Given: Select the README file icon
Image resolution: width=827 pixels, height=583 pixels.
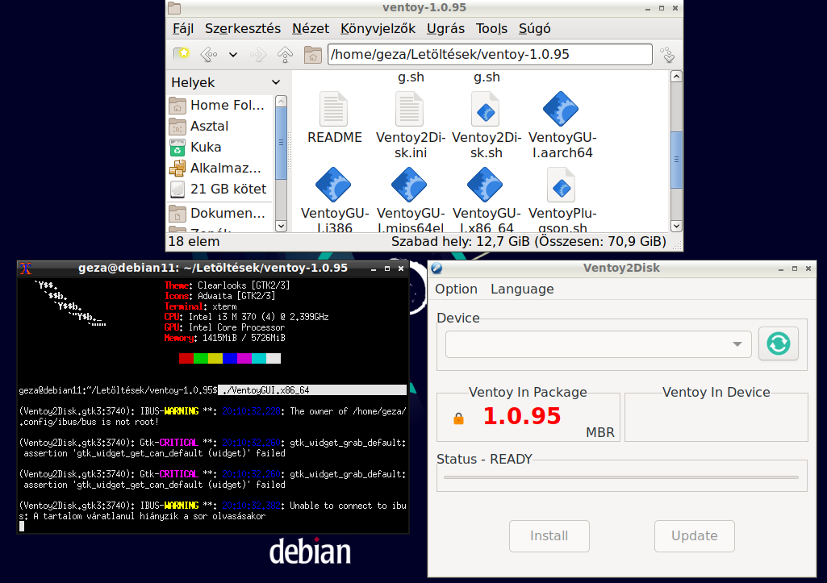Looking at the screenshot, I should [x=334, y=109].
